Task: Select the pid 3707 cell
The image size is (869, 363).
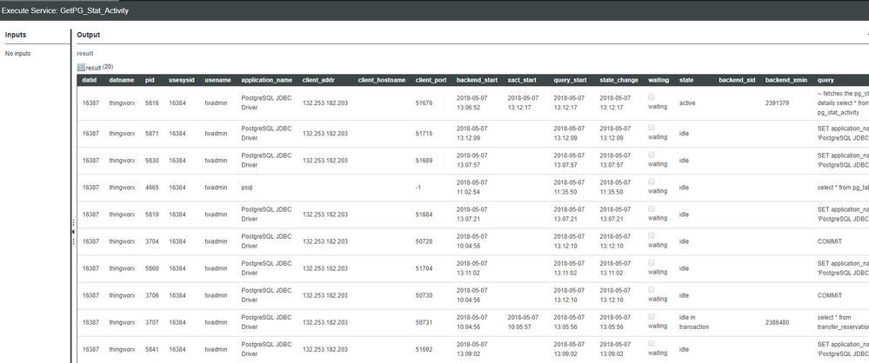Action: (152, 322)
